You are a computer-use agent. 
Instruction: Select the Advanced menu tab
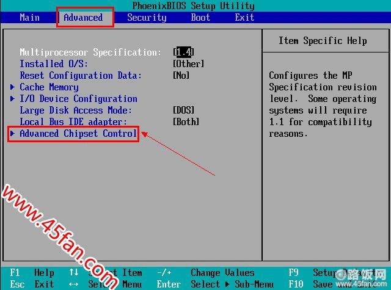[x=83, y=18]
